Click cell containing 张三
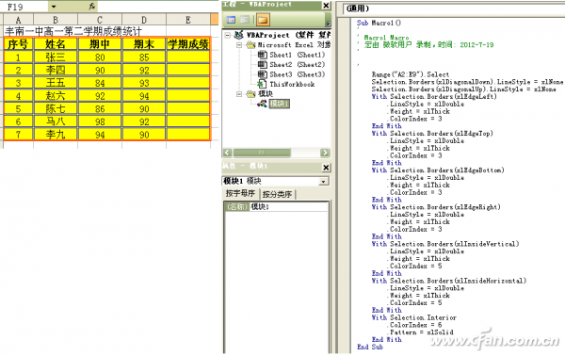 [x=56, y=57]
